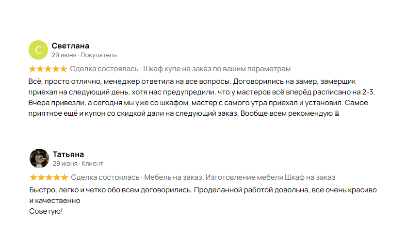Click the third star in Tatyana's rating
Viewport: 407px width, 249px height.
pyautogui.click(x=49, y=177)
